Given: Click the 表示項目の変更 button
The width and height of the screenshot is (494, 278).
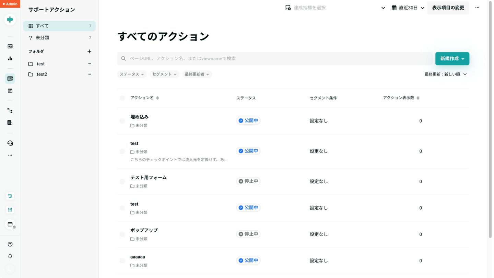Looking at the screenshot, I should point(448,8).
